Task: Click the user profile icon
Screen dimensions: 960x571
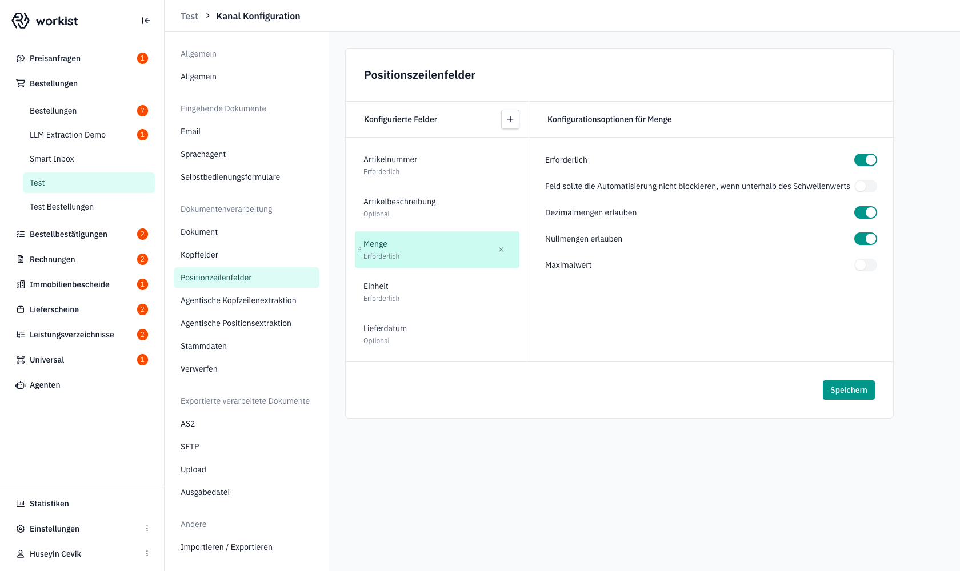Action: [21, 554]
